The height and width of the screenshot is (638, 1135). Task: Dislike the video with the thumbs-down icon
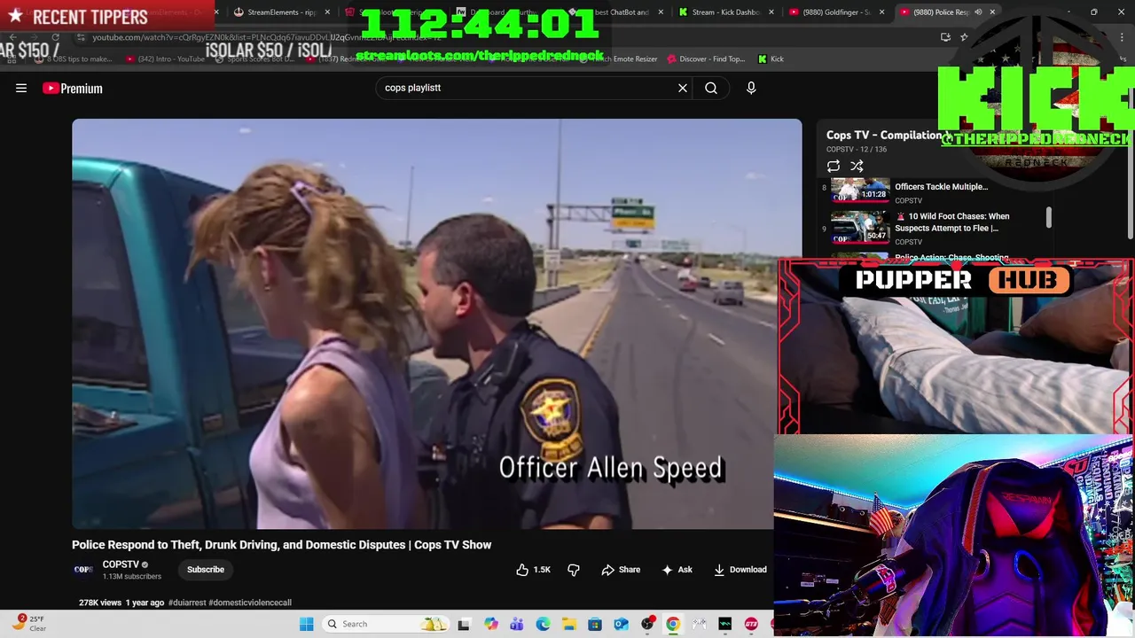574,570
